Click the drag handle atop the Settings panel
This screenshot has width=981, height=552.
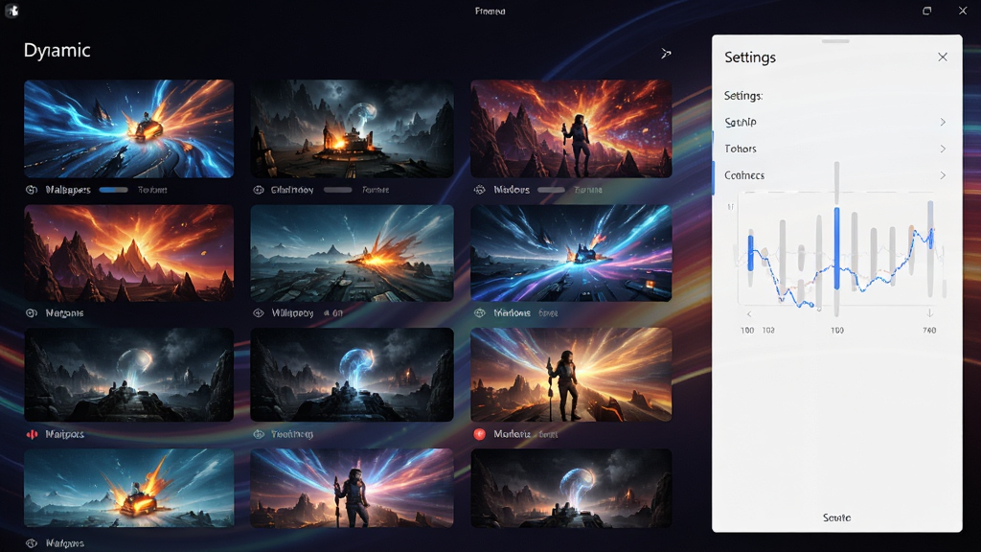pyautogui.click(x=835, y=41)
